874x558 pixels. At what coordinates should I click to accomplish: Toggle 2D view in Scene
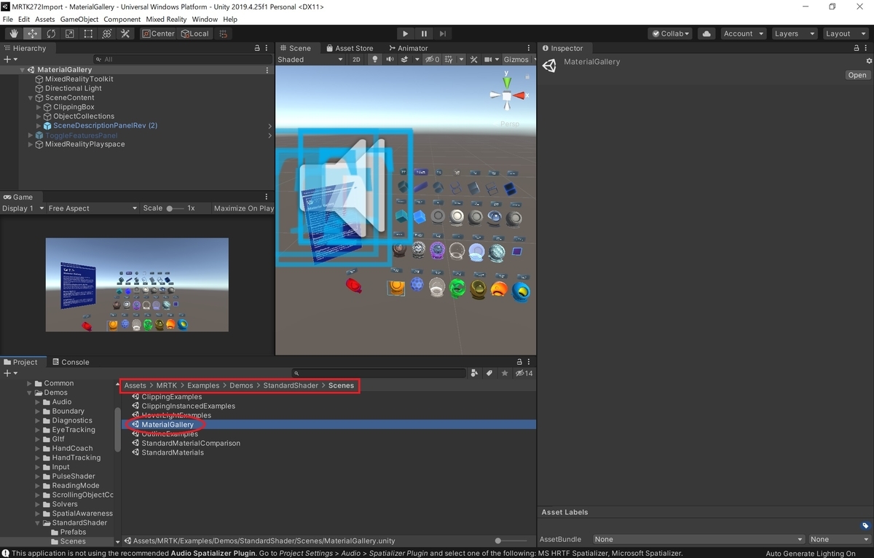[x=356, y=60]
